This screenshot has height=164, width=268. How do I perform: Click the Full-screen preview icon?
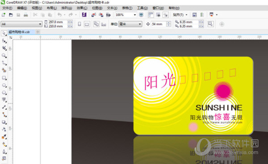coord(141,15)
